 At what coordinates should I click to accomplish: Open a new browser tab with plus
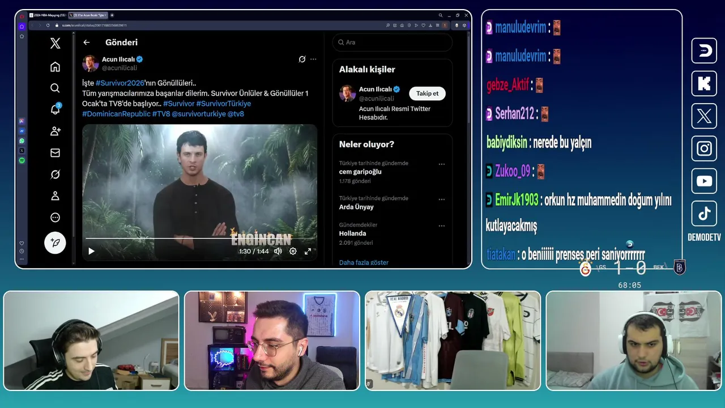tap(112, 15)
